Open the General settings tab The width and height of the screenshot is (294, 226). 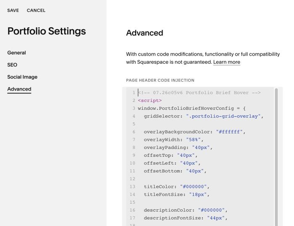coord(16,53)
